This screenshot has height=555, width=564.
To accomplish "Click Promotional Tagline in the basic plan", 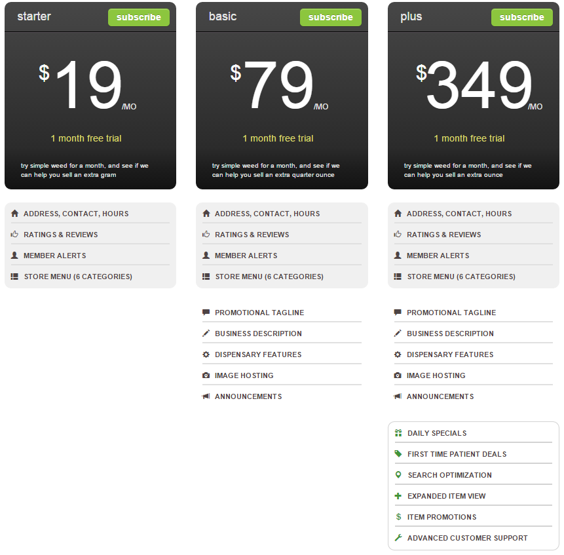I will point(259,313).
